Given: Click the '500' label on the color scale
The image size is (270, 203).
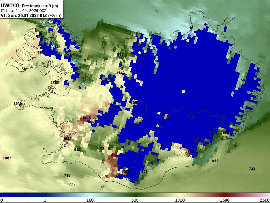Looking at the screenshot, I should click(135, 200).
